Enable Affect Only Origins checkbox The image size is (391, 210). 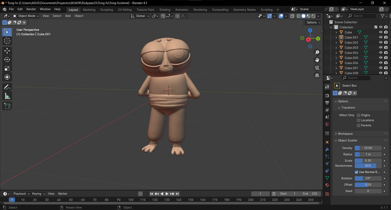pyautogui.click(x=358, y=115)
